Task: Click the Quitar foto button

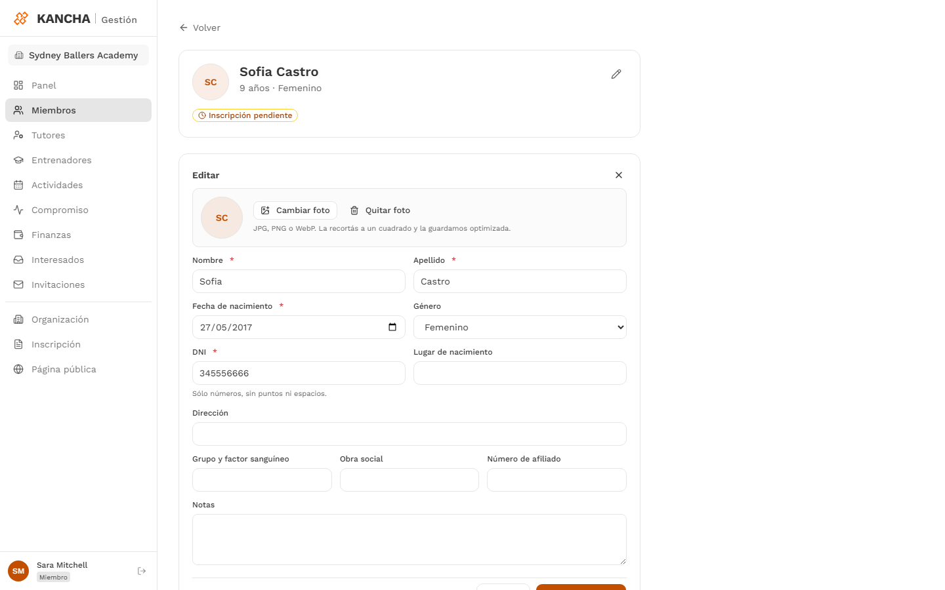Action: 380,210
